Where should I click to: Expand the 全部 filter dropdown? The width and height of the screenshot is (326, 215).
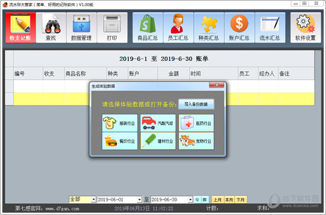tap(94, 200)
